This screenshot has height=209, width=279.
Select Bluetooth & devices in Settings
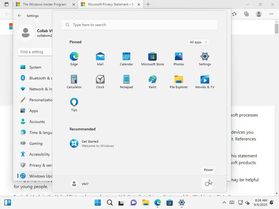click(x=35, y=78)
